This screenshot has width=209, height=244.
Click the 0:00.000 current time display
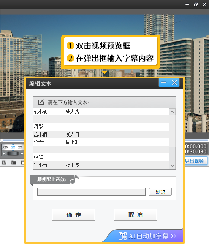[196, 146]
